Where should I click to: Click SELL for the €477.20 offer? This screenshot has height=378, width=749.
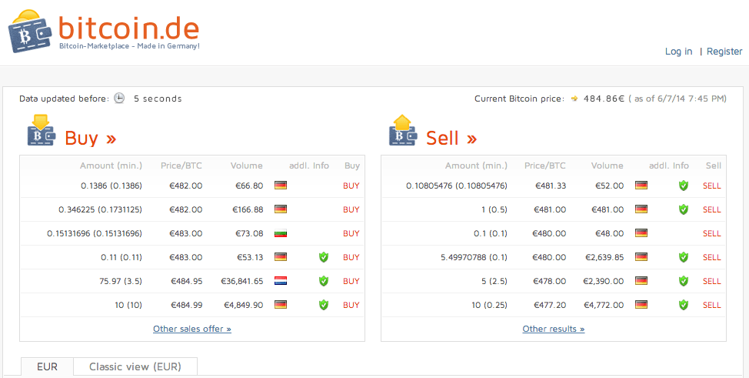tap(712, 305)
